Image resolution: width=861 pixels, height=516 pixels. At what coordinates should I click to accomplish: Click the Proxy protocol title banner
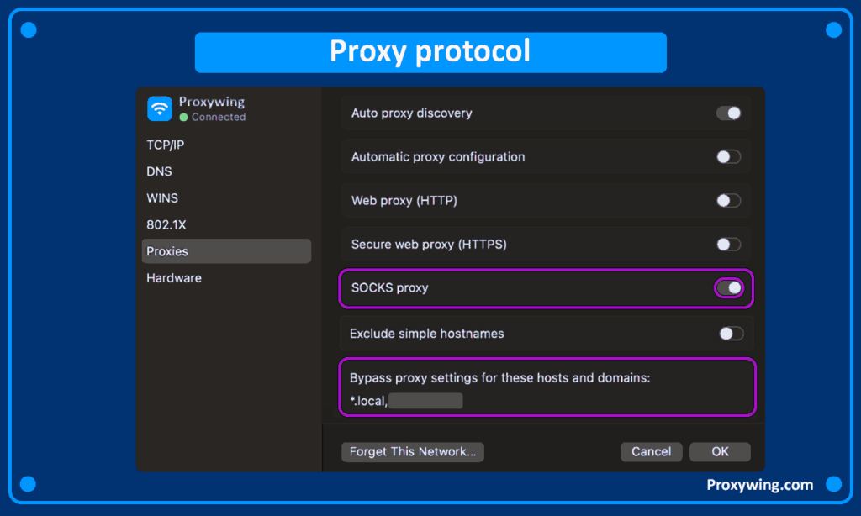[430, 52]
